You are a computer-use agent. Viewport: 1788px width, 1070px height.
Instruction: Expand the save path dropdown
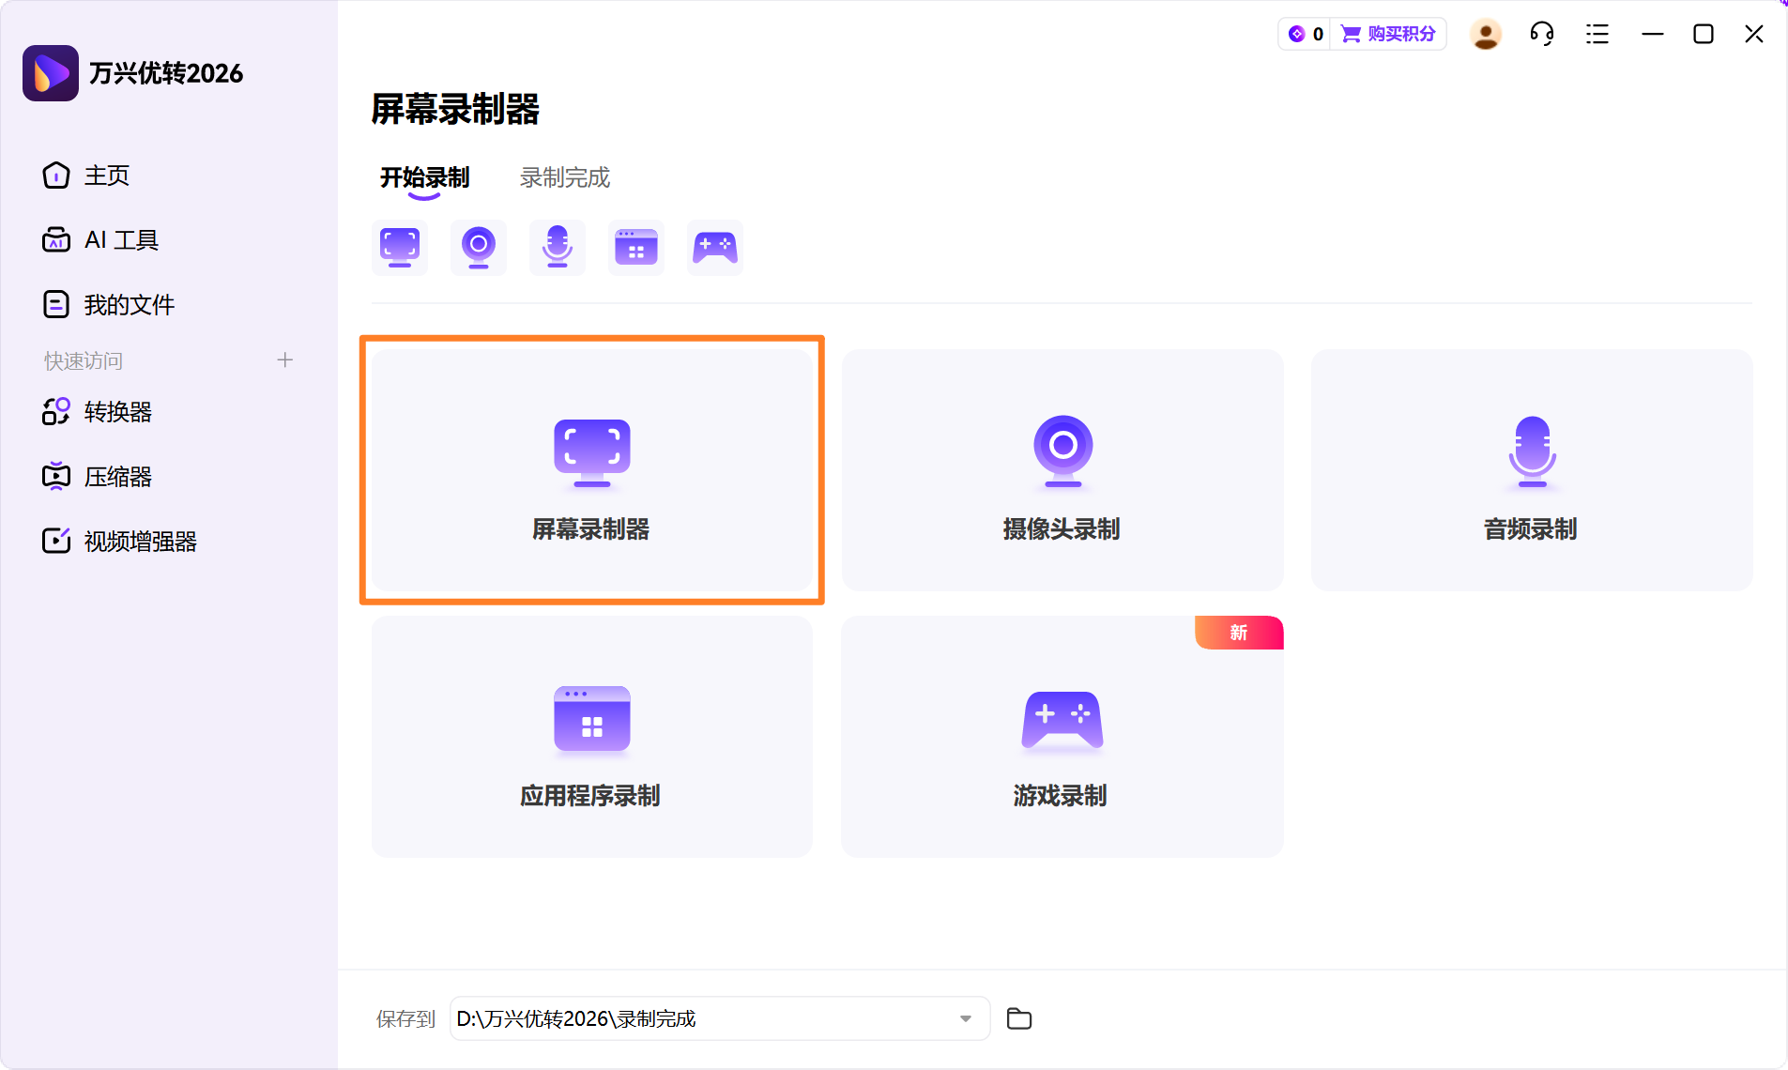tap(965, 1018)
